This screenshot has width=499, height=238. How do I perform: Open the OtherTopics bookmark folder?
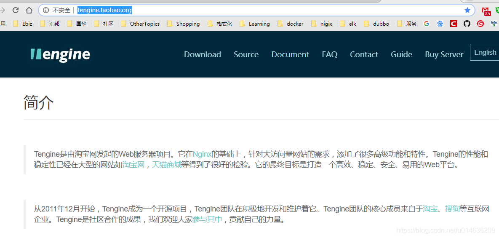coord(140,24)
